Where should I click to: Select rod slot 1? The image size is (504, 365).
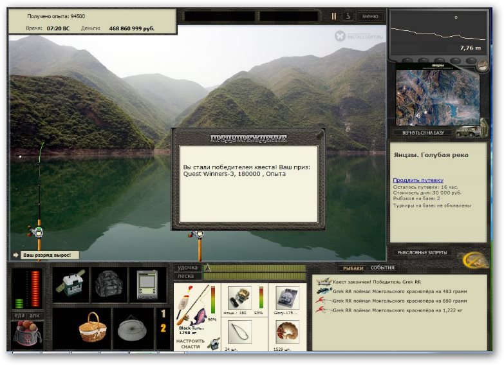(163, 314)
